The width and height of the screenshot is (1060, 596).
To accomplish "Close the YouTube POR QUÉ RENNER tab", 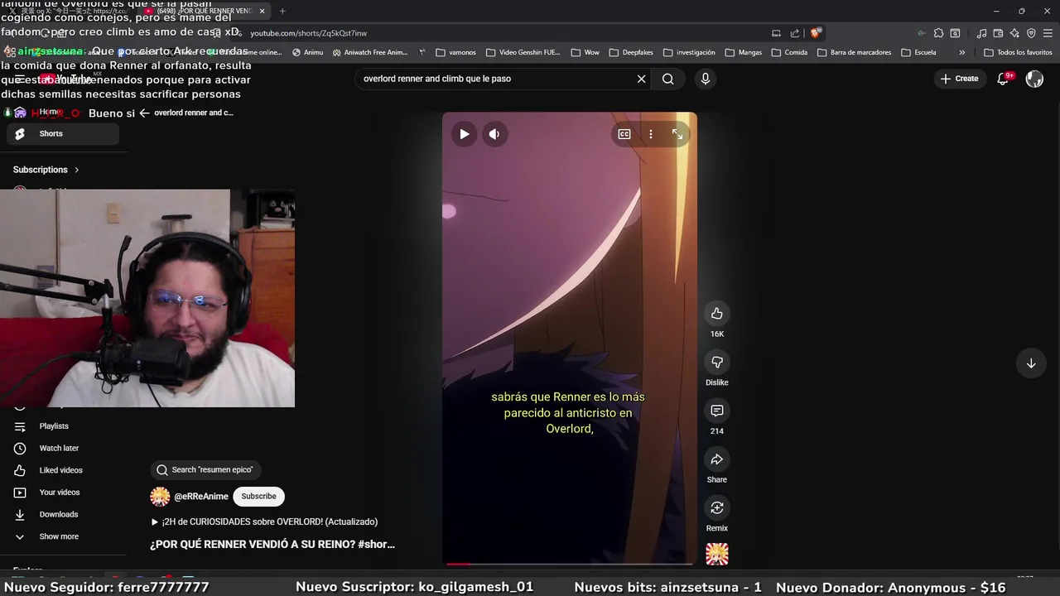I will [x=263, y=11].
